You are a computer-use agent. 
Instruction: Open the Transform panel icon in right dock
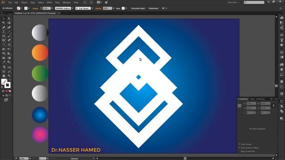pyautogui.click(x=281, y=101)
